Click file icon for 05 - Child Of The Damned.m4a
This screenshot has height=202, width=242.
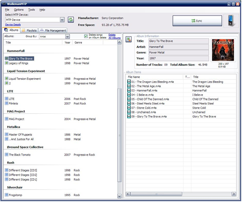point(129,99)
